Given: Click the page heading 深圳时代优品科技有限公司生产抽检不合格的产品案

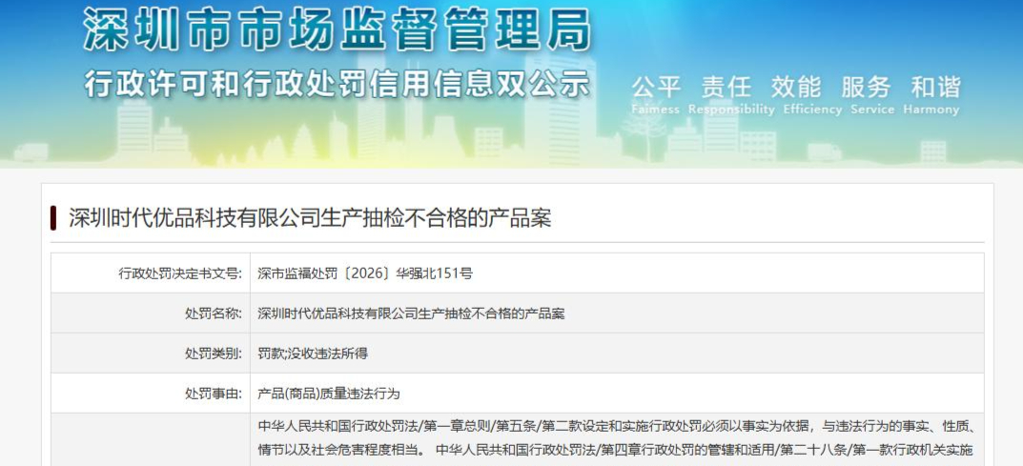Looking at the screenshot, I should coord(310,217).
